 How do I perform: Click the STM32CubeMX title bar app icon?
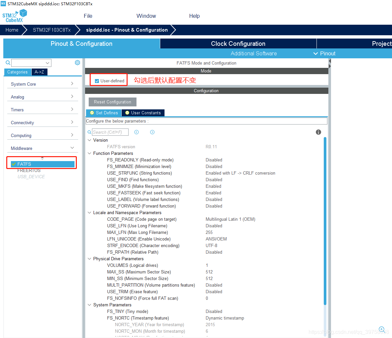(3, 4)
